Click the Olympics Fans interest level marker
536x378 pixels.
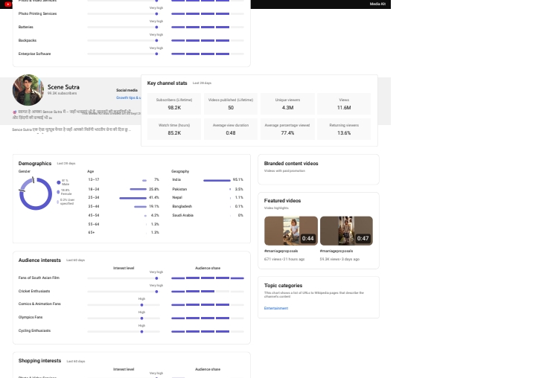pos(141,318)
